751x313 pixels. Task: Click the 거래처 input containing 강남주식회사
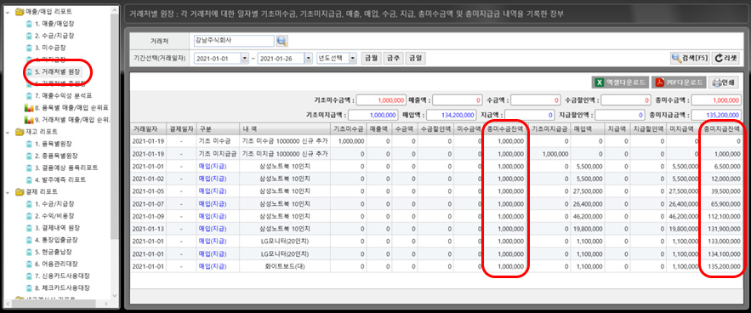click(x=233, y=41)
